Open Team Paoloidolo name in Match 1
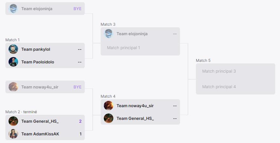 coord(37,62)
